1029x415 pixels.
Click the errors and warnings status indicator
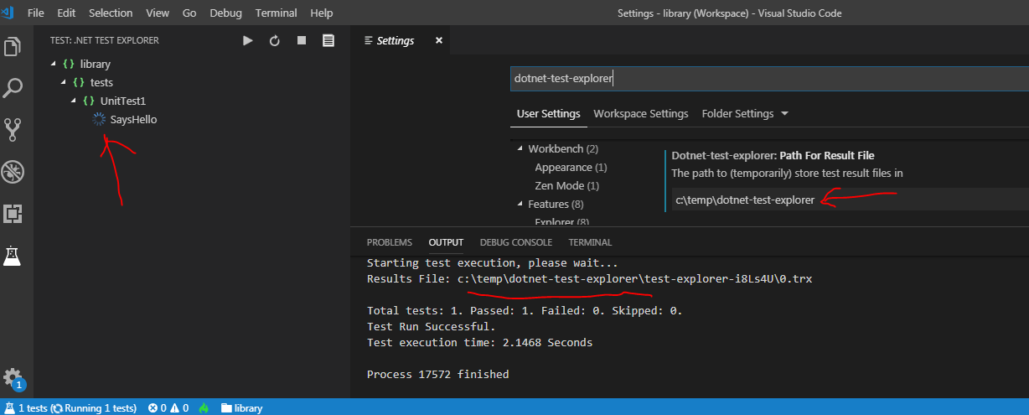click(168, 408)
